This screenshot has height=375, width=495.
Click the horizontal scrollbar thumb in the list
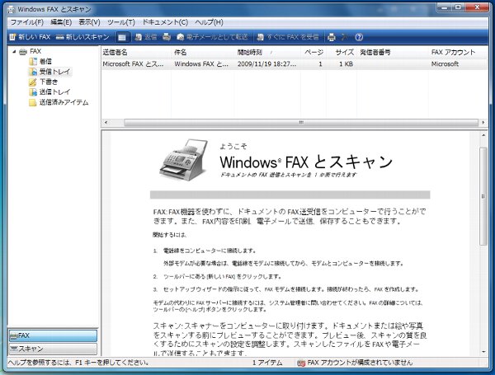tap(301, 122)
